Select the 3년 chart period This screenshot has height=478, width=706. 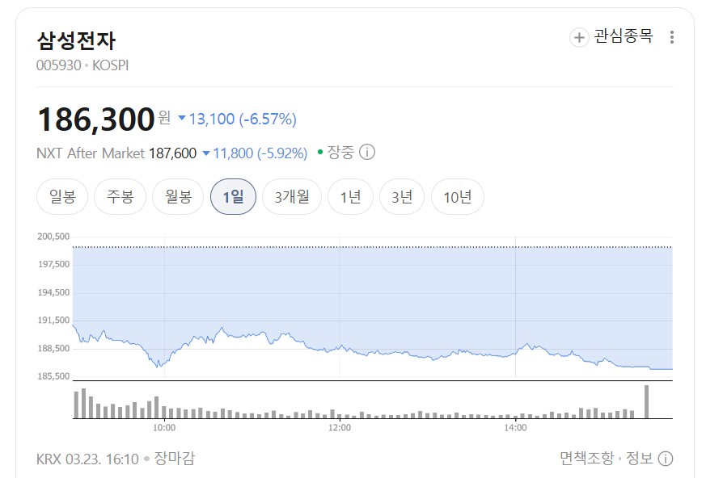click(402, 196)
